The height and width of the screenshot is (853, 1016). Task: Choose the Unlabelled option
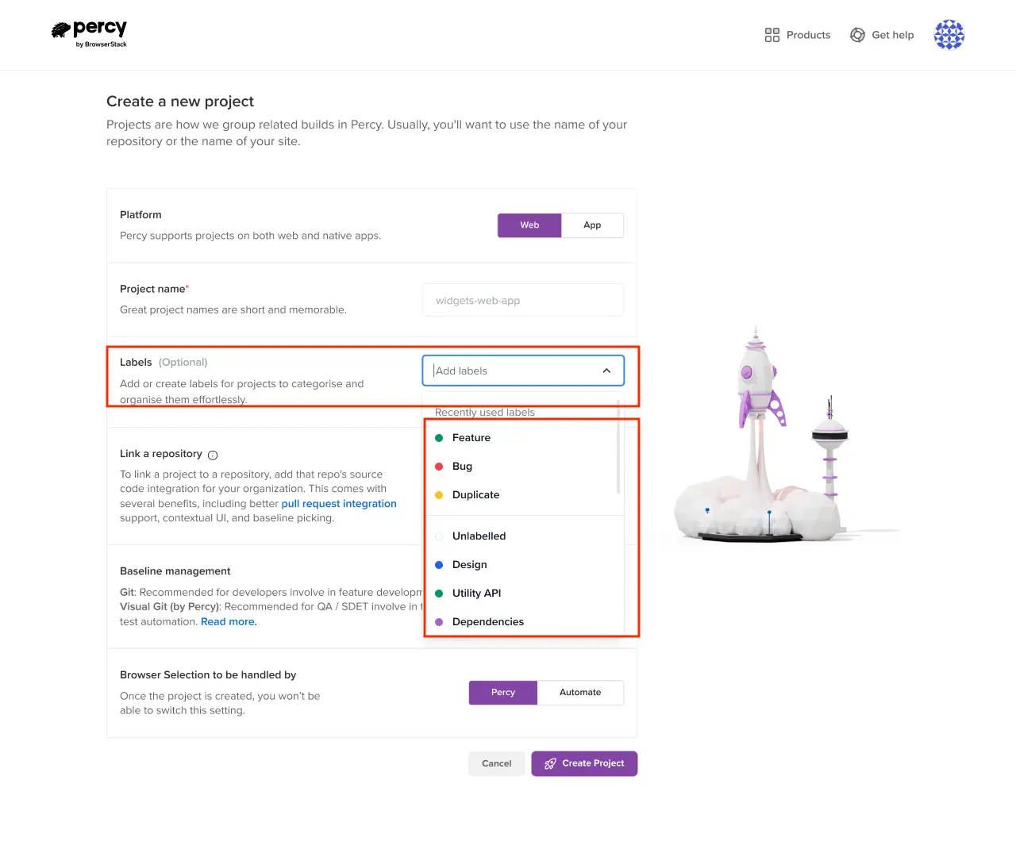click(x=479, y=536)
